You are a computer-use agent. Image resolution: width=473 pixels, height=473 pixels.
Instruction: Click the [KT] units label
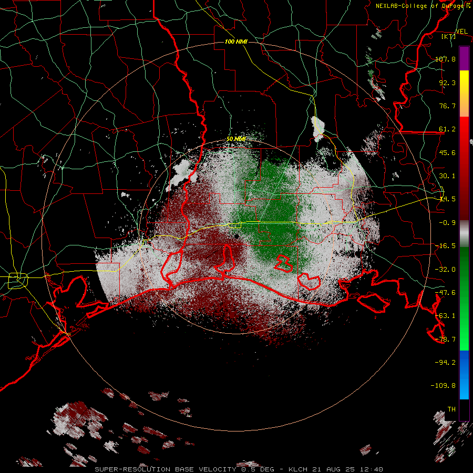click(x=448, y=36)
